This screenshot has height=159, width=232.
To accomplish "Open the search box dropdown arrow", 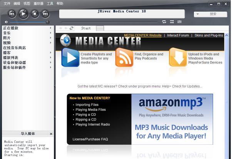I will point(198,14).
